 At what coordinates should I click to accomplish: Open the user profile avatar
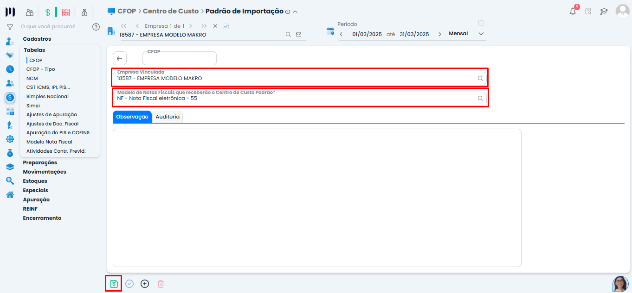tap(622, 11)
